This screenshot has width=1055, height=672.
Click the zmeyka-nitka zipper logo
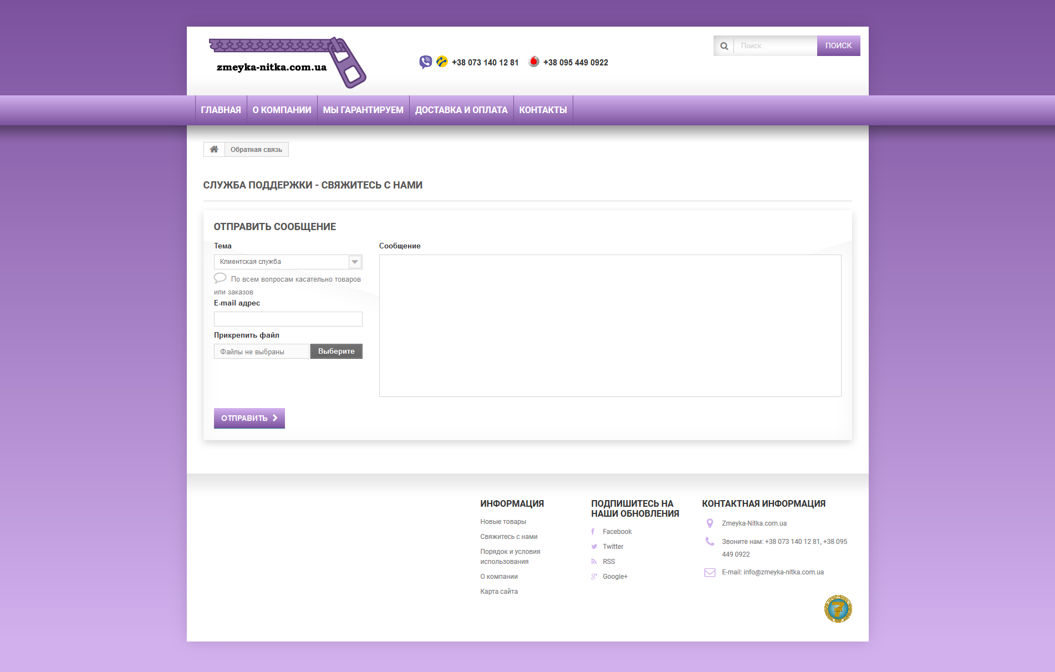(287, 63)
